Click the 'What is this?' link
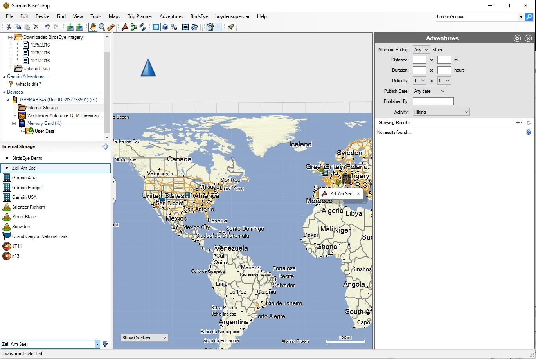The height and width of the screenshot is (359, 536). click(x=29, y=84)
